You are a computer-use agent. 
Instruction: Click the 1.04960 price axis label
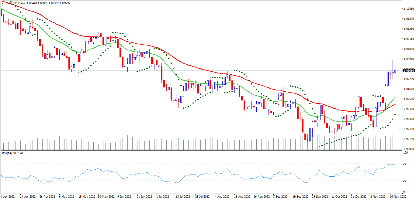click(409, 59)
